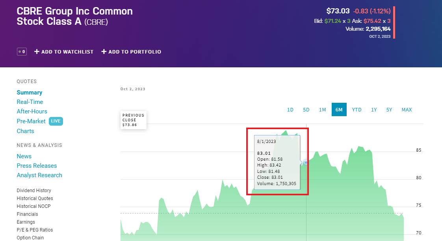Screen dimensions: 442x241
Task: Add CBRE to watchlist
Action: click(x=64, y=52)
